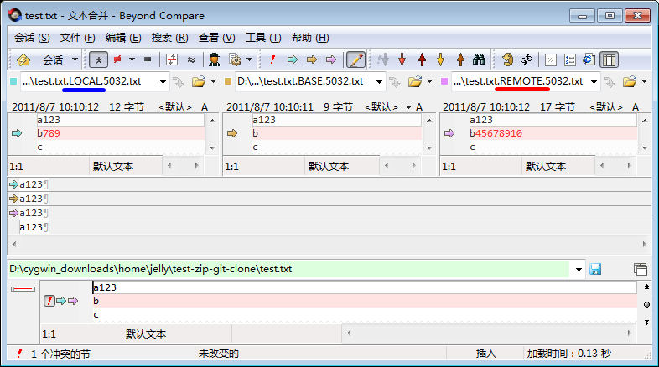Open the 工具 (T) menu
The height and width of the screenshot is (367, 659).
tap(262, 38)
